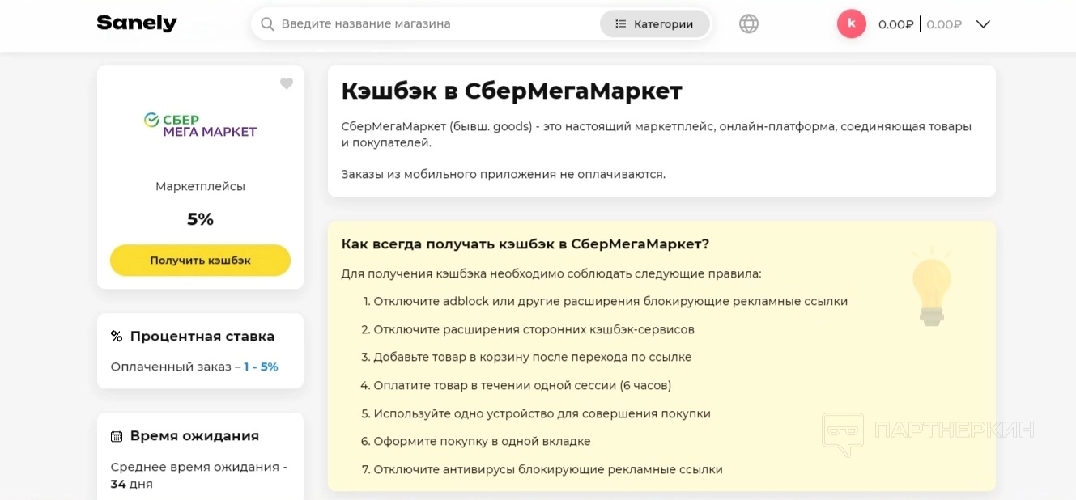Click the calendar icon beside Время ожидания

click(117, 436)
